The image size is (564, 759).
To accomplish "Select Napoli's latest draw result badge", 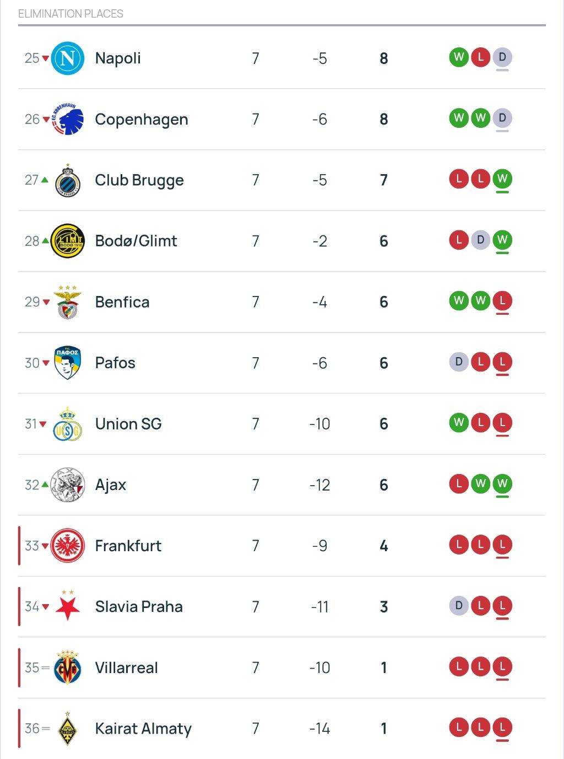I will point(502,57).
